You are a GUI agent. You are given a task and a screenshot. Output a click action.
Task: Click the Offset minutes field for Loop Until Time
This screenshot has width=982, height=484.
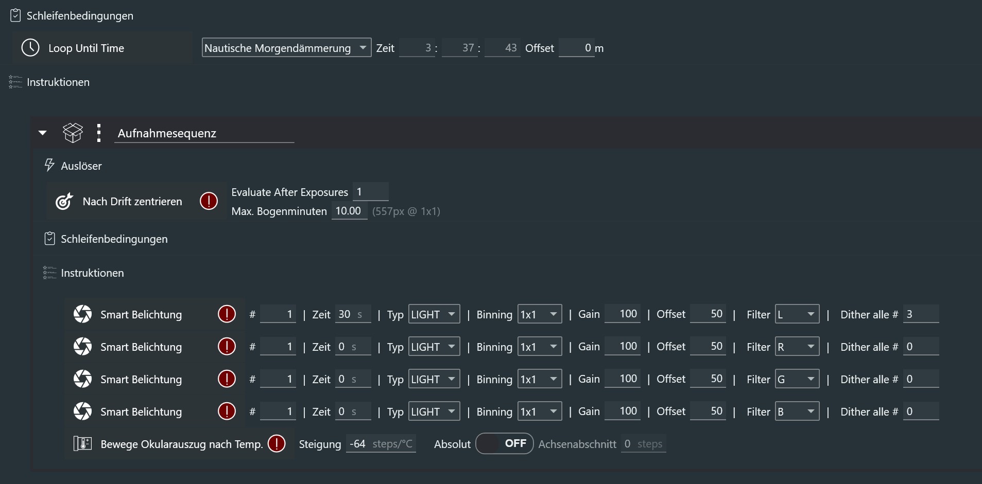(x=576, y=48)
